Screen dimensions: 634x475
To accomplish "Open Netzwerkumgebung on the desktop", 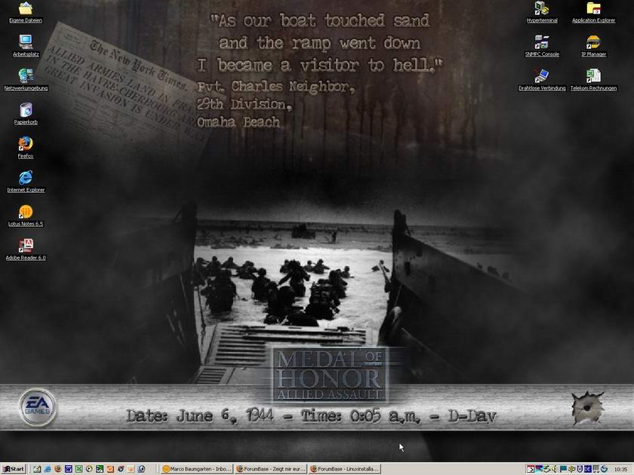I will coord(26,80).
